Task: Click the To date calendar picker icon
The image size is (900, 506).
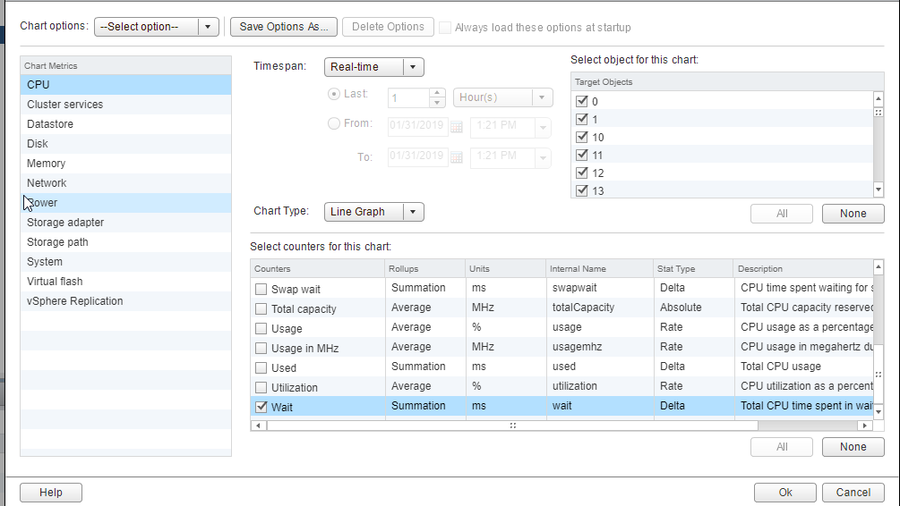Action: [x=457, y=157]
